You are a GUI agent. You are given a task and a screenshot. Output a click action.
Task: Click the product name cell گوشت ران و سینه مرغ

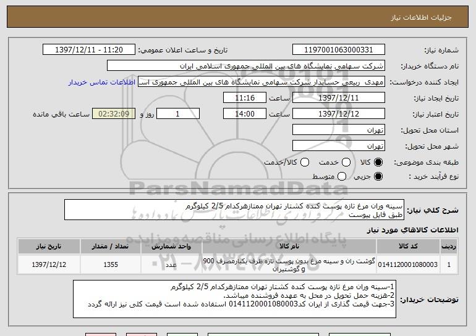click(289, 264)
